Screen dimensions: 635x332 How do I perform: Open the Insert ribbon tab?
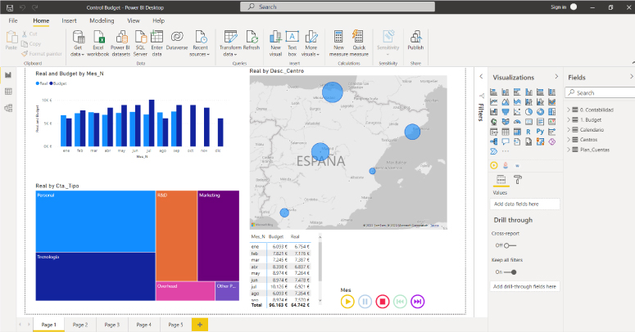pos(70,20)
